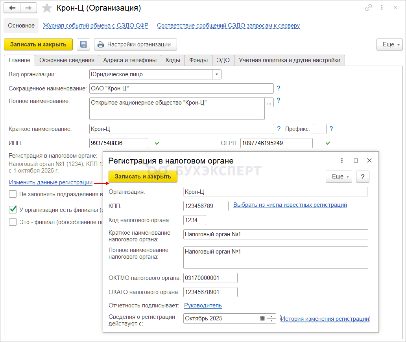
Task: Open the main form 'Еще' dropdown
Action: click(389, 44)
